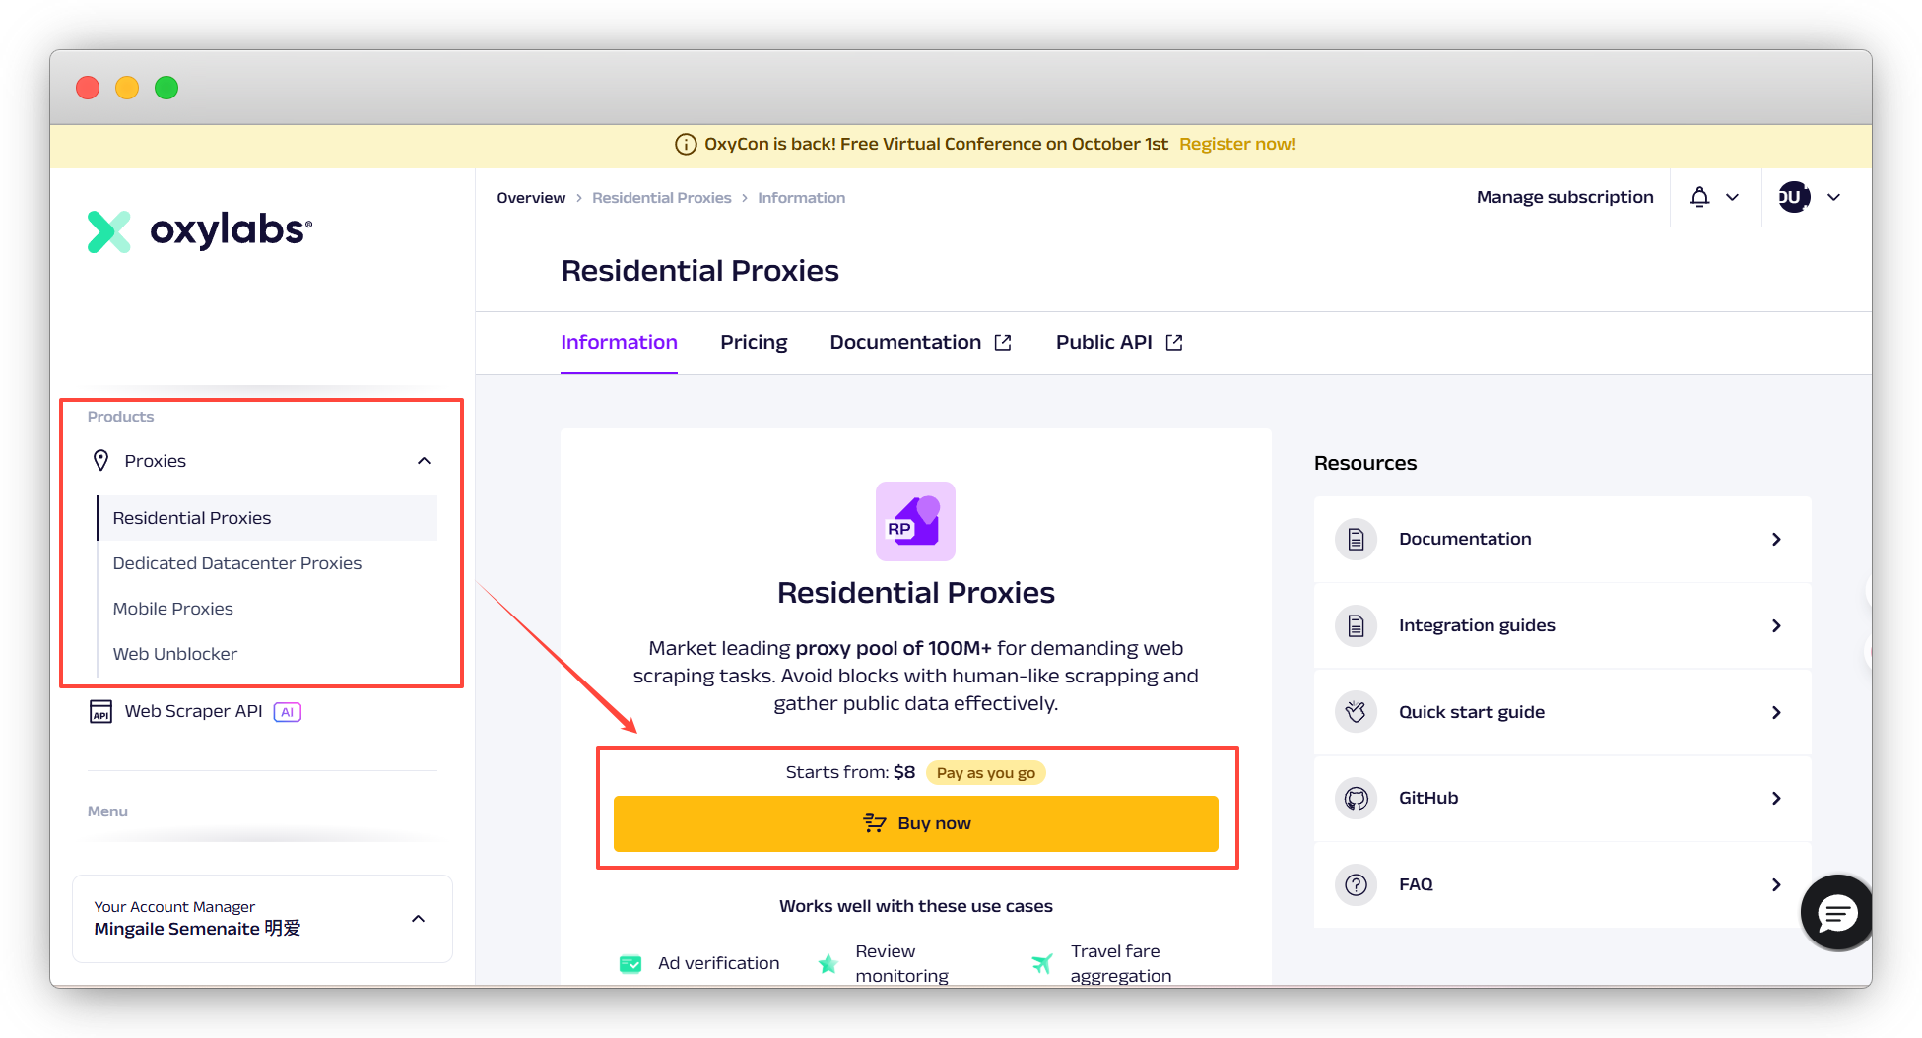Open the Quick start guide resource
The width and height of the screenshot is (1922, 1038).
pos(1562,712)
